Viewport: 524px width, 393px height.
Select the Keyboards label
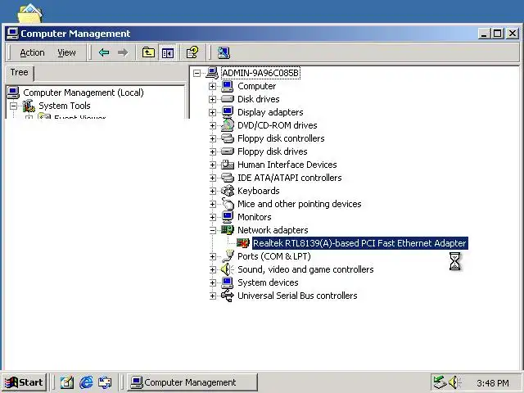coord(259,191)
